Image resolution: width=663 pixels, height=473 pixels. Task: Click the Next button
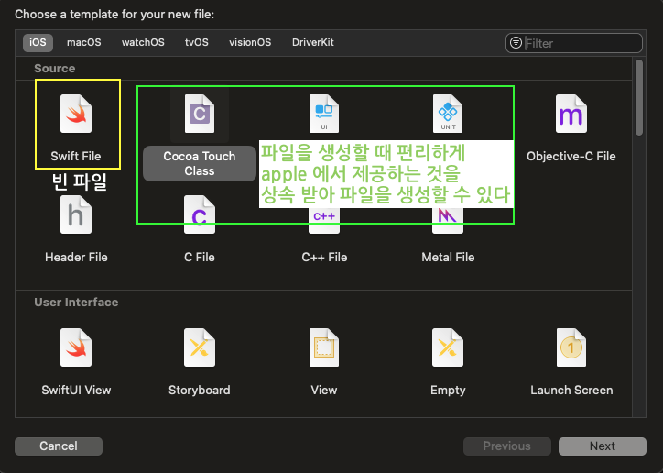[x=603, y=446]
